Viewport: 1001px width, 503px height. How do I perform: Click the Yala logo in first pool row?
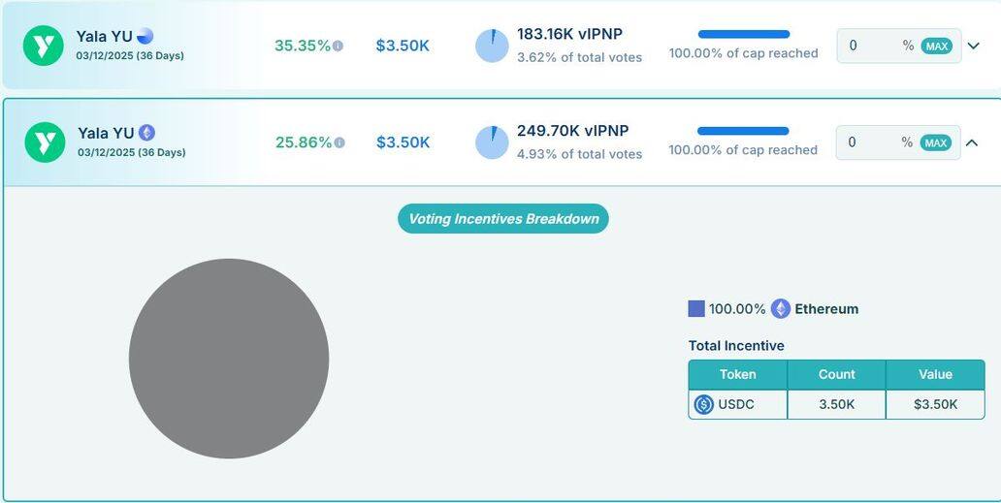click(x=44, y=46)
